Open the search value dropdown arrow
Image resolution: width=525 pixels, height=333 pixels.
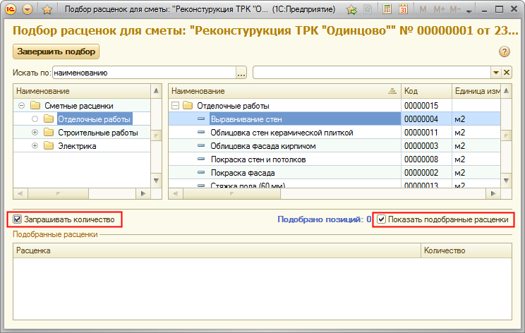495,73
